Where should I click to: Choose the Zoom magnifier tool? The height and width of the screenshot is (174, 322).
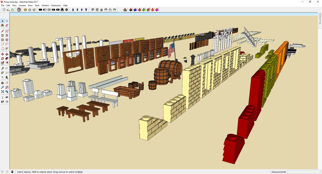(3, 87)
